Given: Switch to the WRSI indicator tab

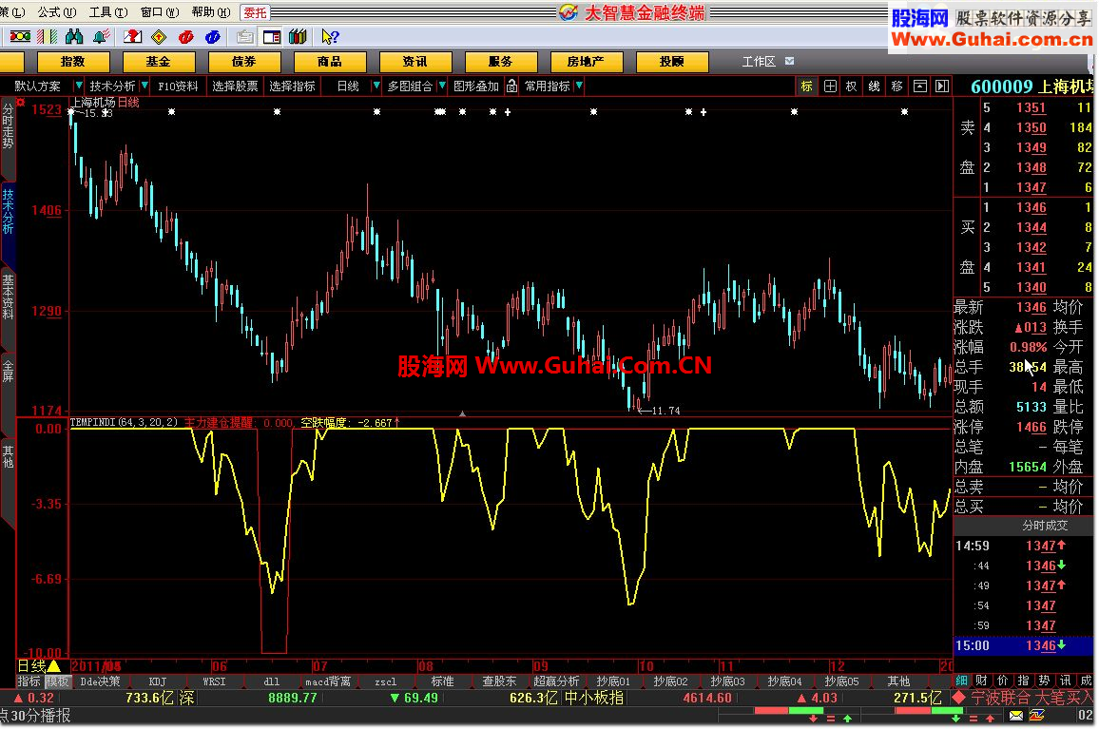Looking at the screenshot, I should (215, 681).
